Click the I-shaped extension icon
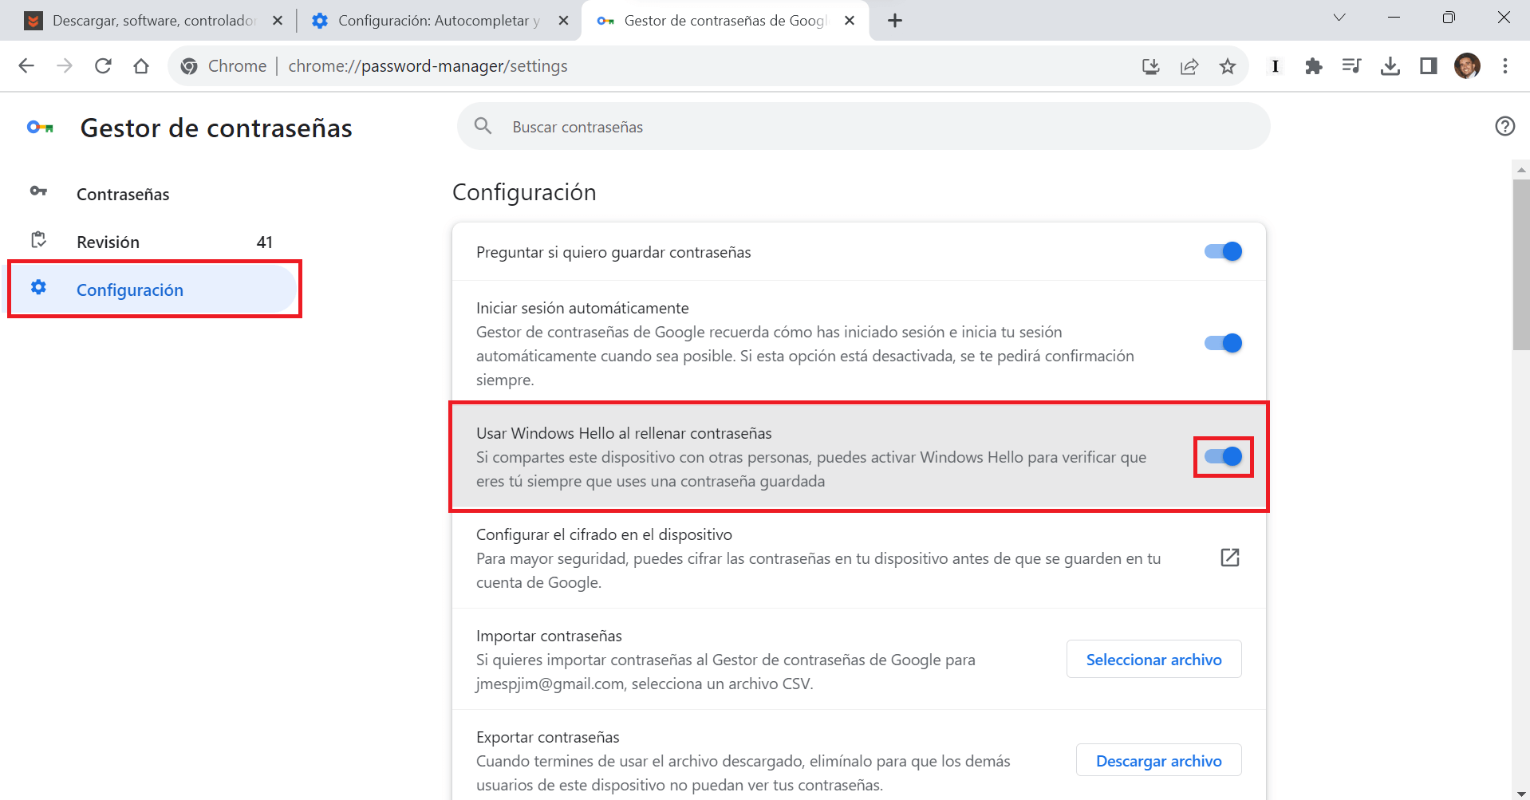This screenshot has width=1530, height=800. pyautogui.click(x=1276, y=66)
